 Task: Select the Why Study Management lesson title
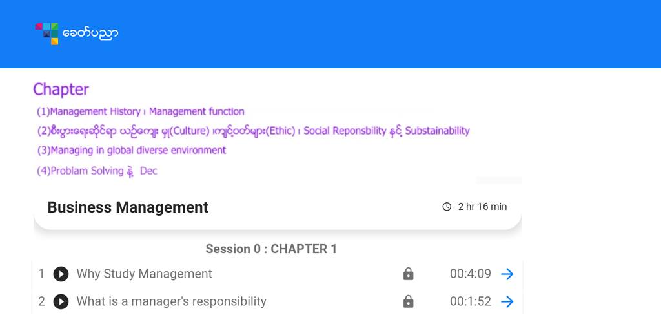click(x=144, y=274)
